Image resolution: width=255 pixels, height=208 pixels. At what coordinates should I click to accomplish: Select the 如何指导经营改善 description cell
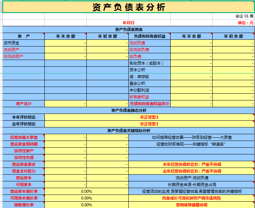[192, 137]
